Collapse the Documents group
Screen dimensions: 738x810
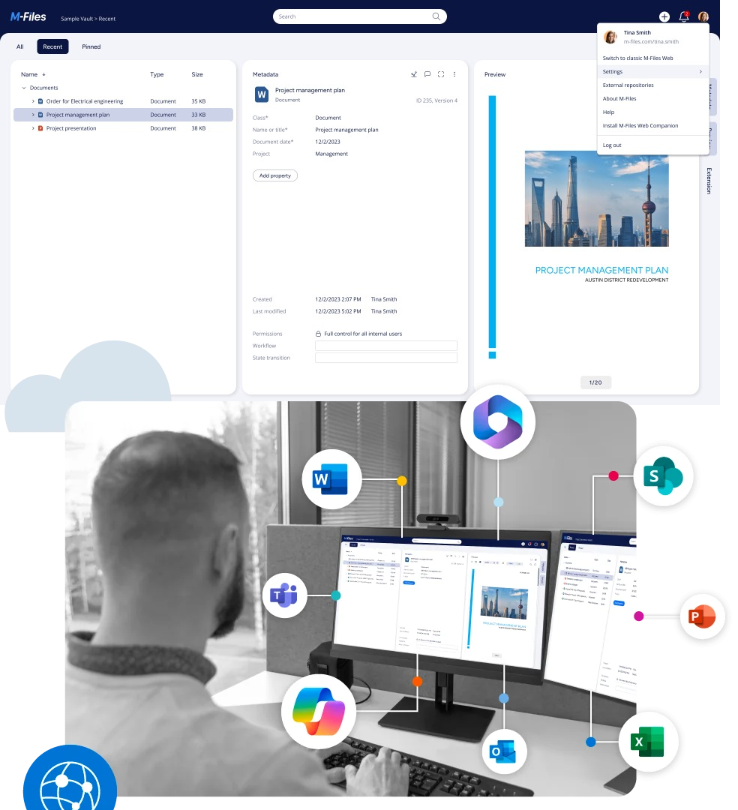tap(24, 88)
